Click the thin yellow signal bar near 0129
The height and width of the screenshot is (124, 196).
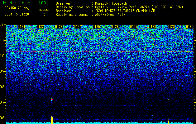coord(169,121)
